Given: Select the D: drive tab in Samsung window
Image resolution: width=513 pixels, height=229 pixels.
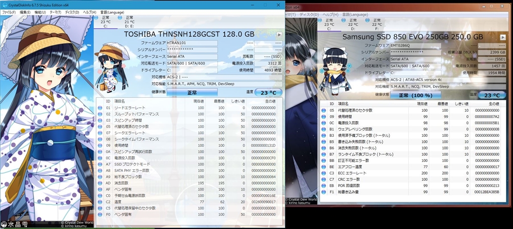Looking at the screenshot, I should pos(353,25).
